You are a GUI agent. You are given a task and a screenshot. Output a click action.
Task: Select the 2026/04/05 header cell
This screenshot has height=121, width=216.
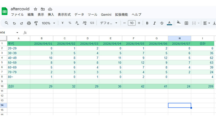(133, 44)
